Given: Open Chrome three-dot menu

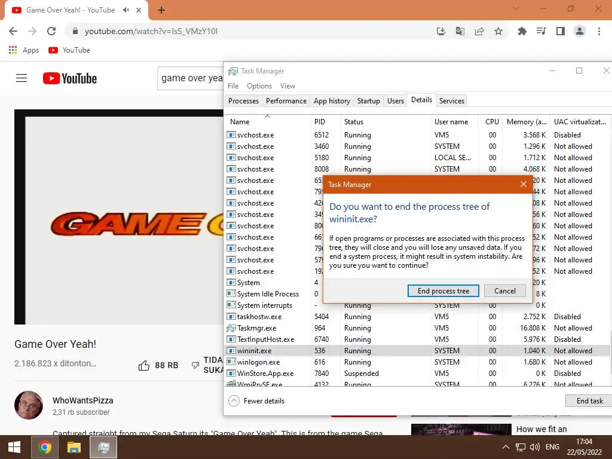Looking at the screenshot, I should [x=599, y=31].
